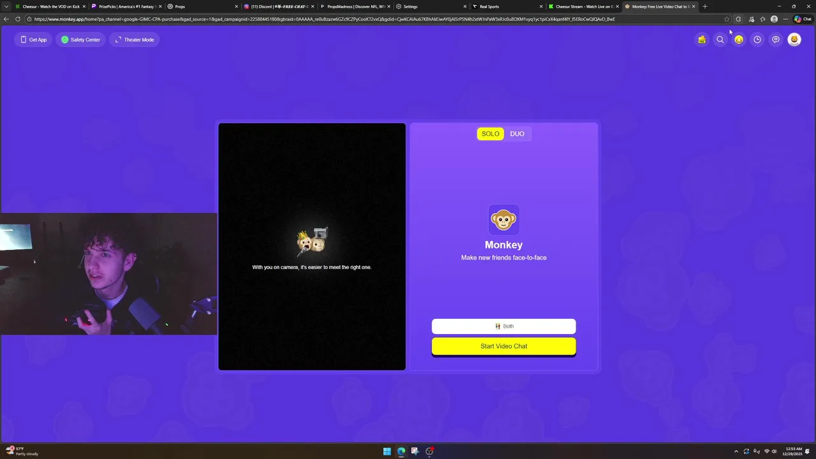The width and height of the screenshot is (816, 459).
Task: Click the 'Make new friends face-to-face' tagline
Action: pos(504,258)
